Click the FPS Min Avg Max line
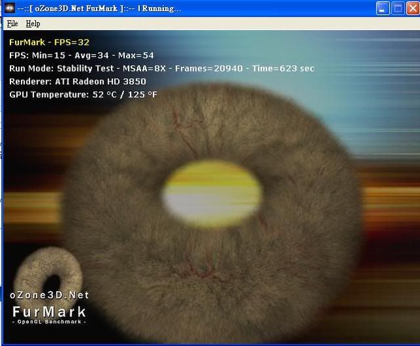This screenshot has height=346, width=420. [81, 55]
